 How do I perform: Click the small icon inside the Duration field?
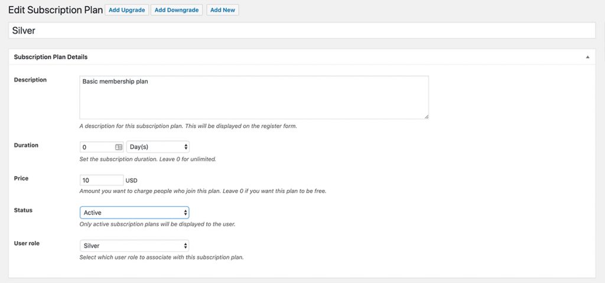[x=119, y=147]
